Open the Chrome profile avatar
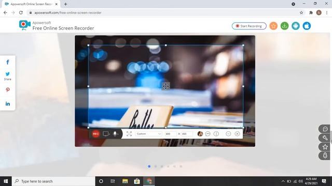 319,12
